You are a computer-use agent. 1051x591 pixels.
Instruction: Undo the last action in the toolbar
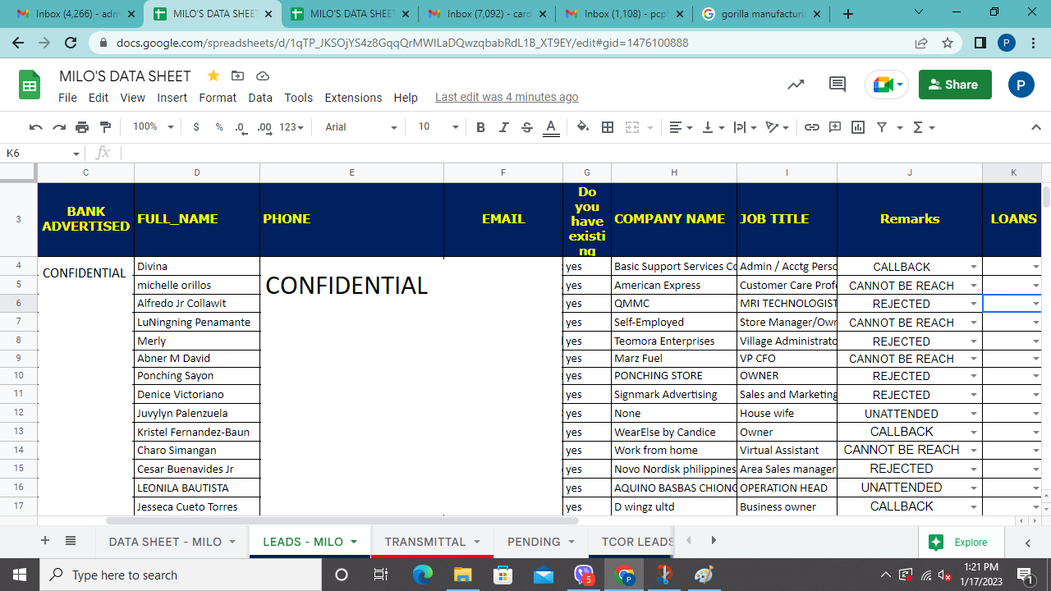point(35,127)
